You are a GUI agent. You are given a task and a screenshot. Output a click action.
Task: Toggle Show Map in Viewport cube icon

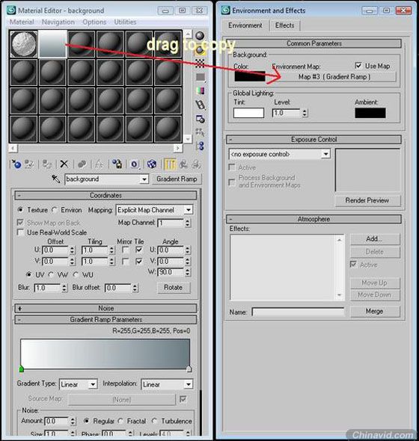pos(152,164)
